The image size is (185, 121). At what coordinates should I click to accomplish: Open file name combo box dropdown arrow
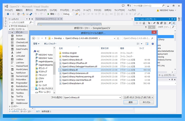pyautogui.click(x=120, y=97)
